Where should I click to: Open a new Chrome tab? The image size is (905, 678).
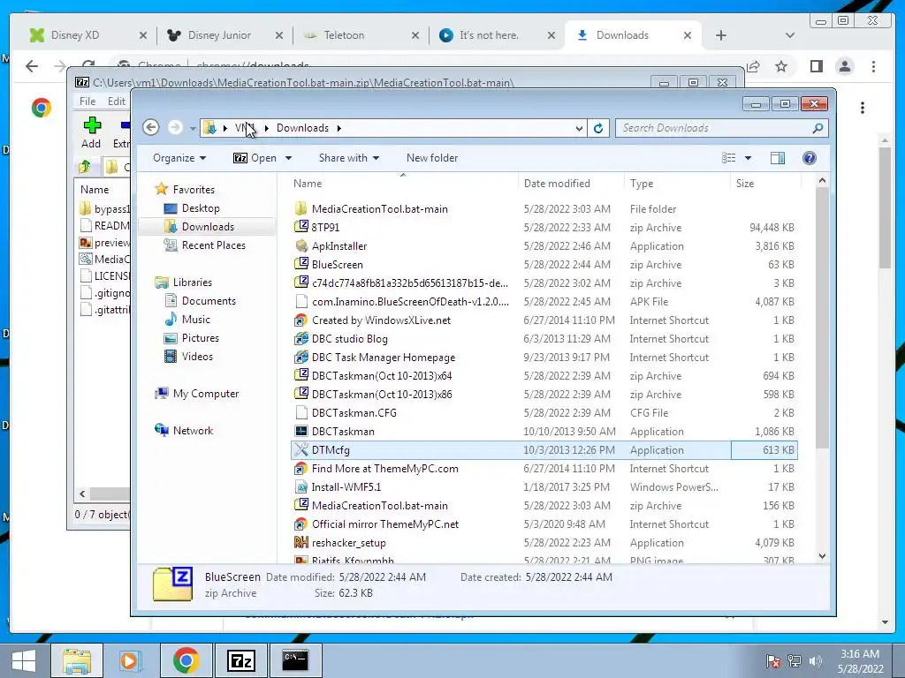(x=721, y=35)
